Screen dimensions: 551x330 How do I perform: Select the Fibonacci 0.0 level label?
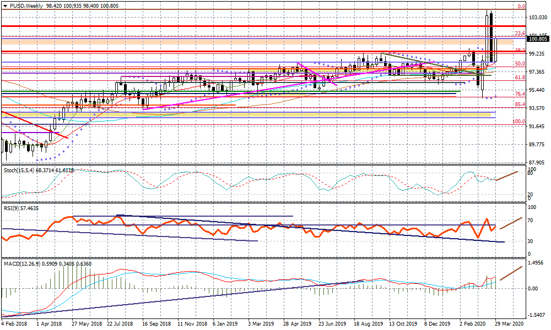(521, 6)
